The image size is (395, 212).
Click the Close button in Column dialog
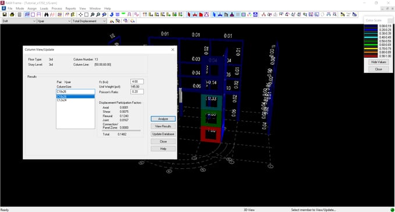pos(163,142)
